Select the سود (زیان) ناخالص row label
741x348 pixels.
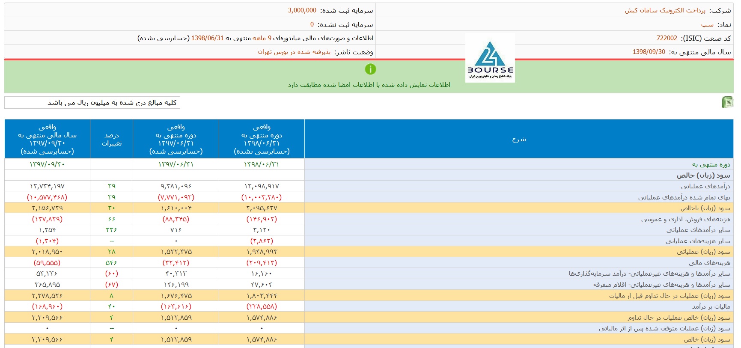(x=705, y=208)
